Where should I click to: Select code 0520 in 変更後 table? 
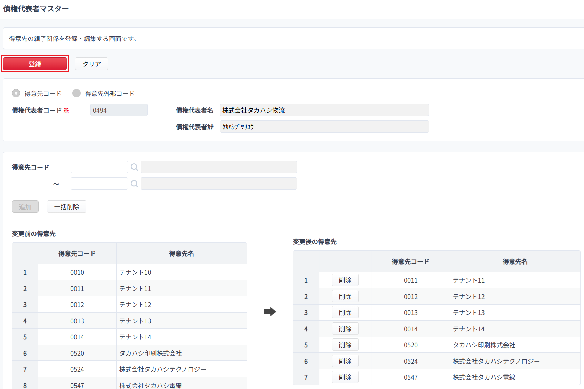(x=410, y=345)
